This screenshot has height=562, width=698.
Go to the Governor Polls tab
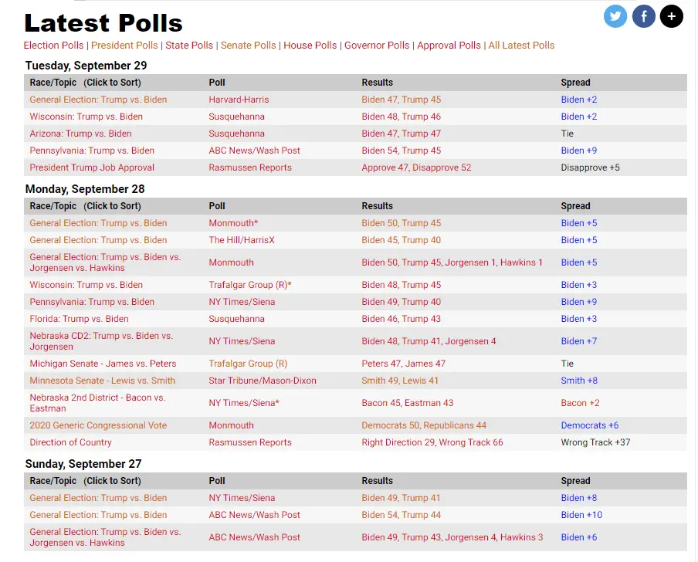[x=377, y=46]
